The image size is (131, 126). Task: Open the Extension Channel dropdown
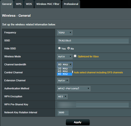click(63, 80)
